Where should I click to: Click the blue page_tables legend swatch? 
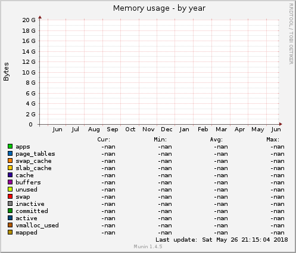pos(10,153)
